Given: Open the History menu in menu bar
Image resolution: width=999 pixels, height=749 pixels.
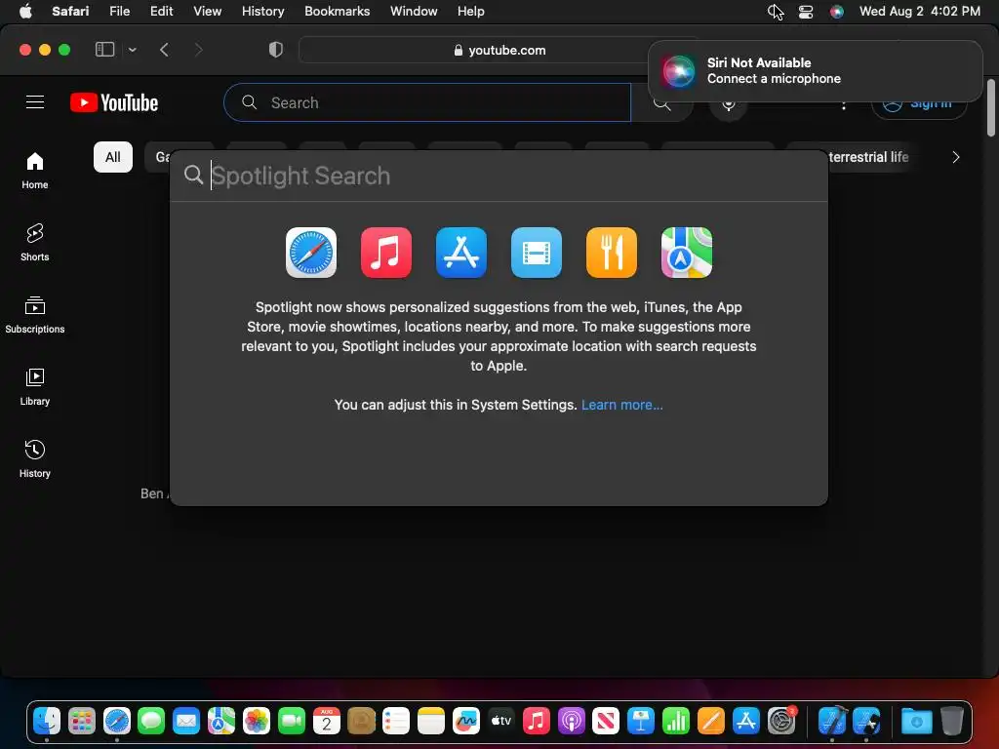Looking at the screenshot, I should click(262, 11).
